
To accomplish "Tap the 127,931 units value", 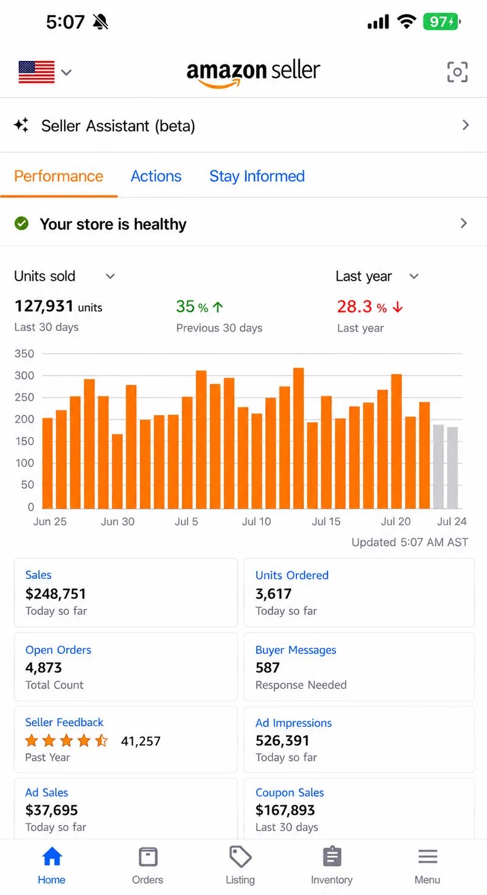I will [x=58, y=306].
